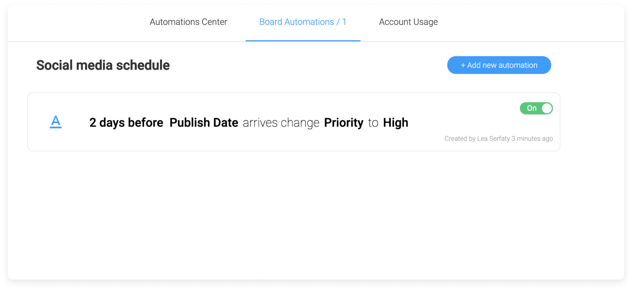Click the number 1 count in Board Automations
The height and width of the screenshot is (290, 632).
click(x=344, y=22)
